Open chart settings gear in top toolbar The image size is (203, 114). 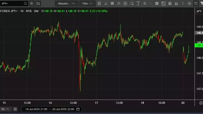click(189, 4)
